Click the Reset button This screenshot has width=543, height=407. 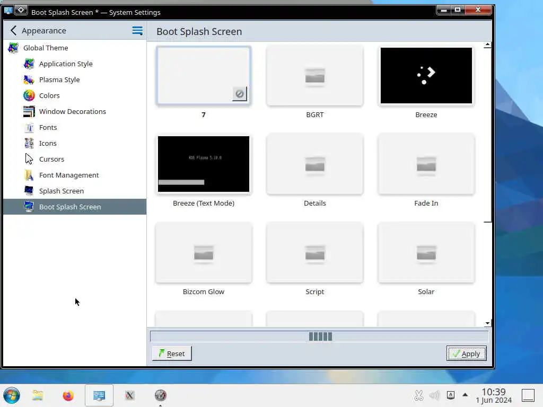[x=172, y=353]
